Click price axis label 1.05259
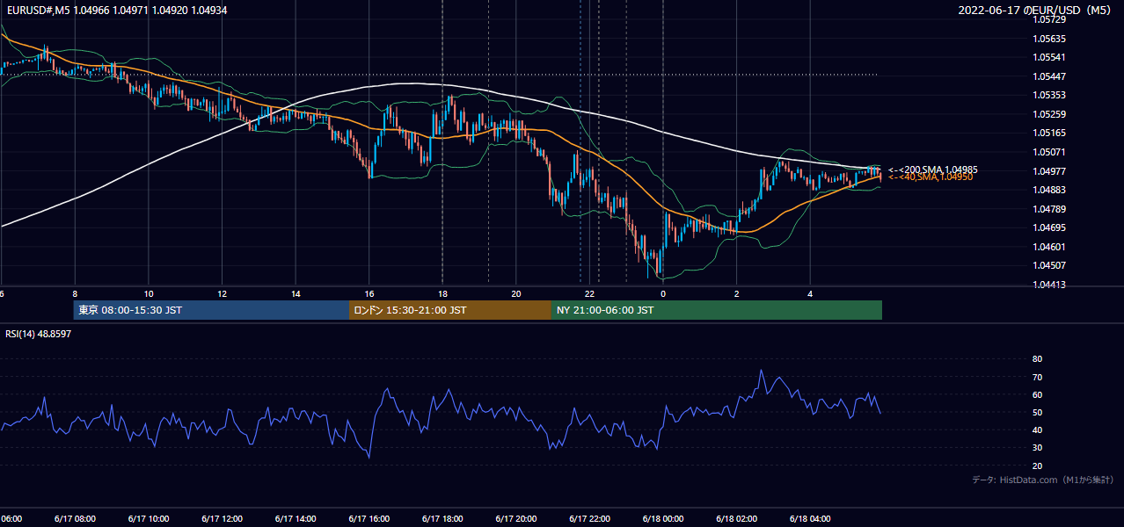The height and width of the screenshot is (527, 1124). pyautogui.click(x=1048, y=114)
